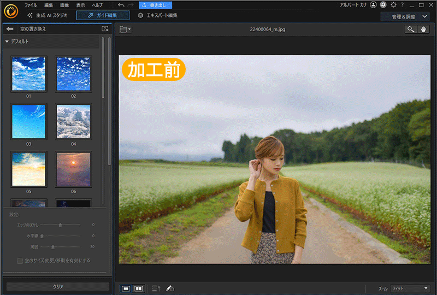
Task: Enable 空のサイズ変更/移動を有効にする checkbox
Action: pos(20,261)
